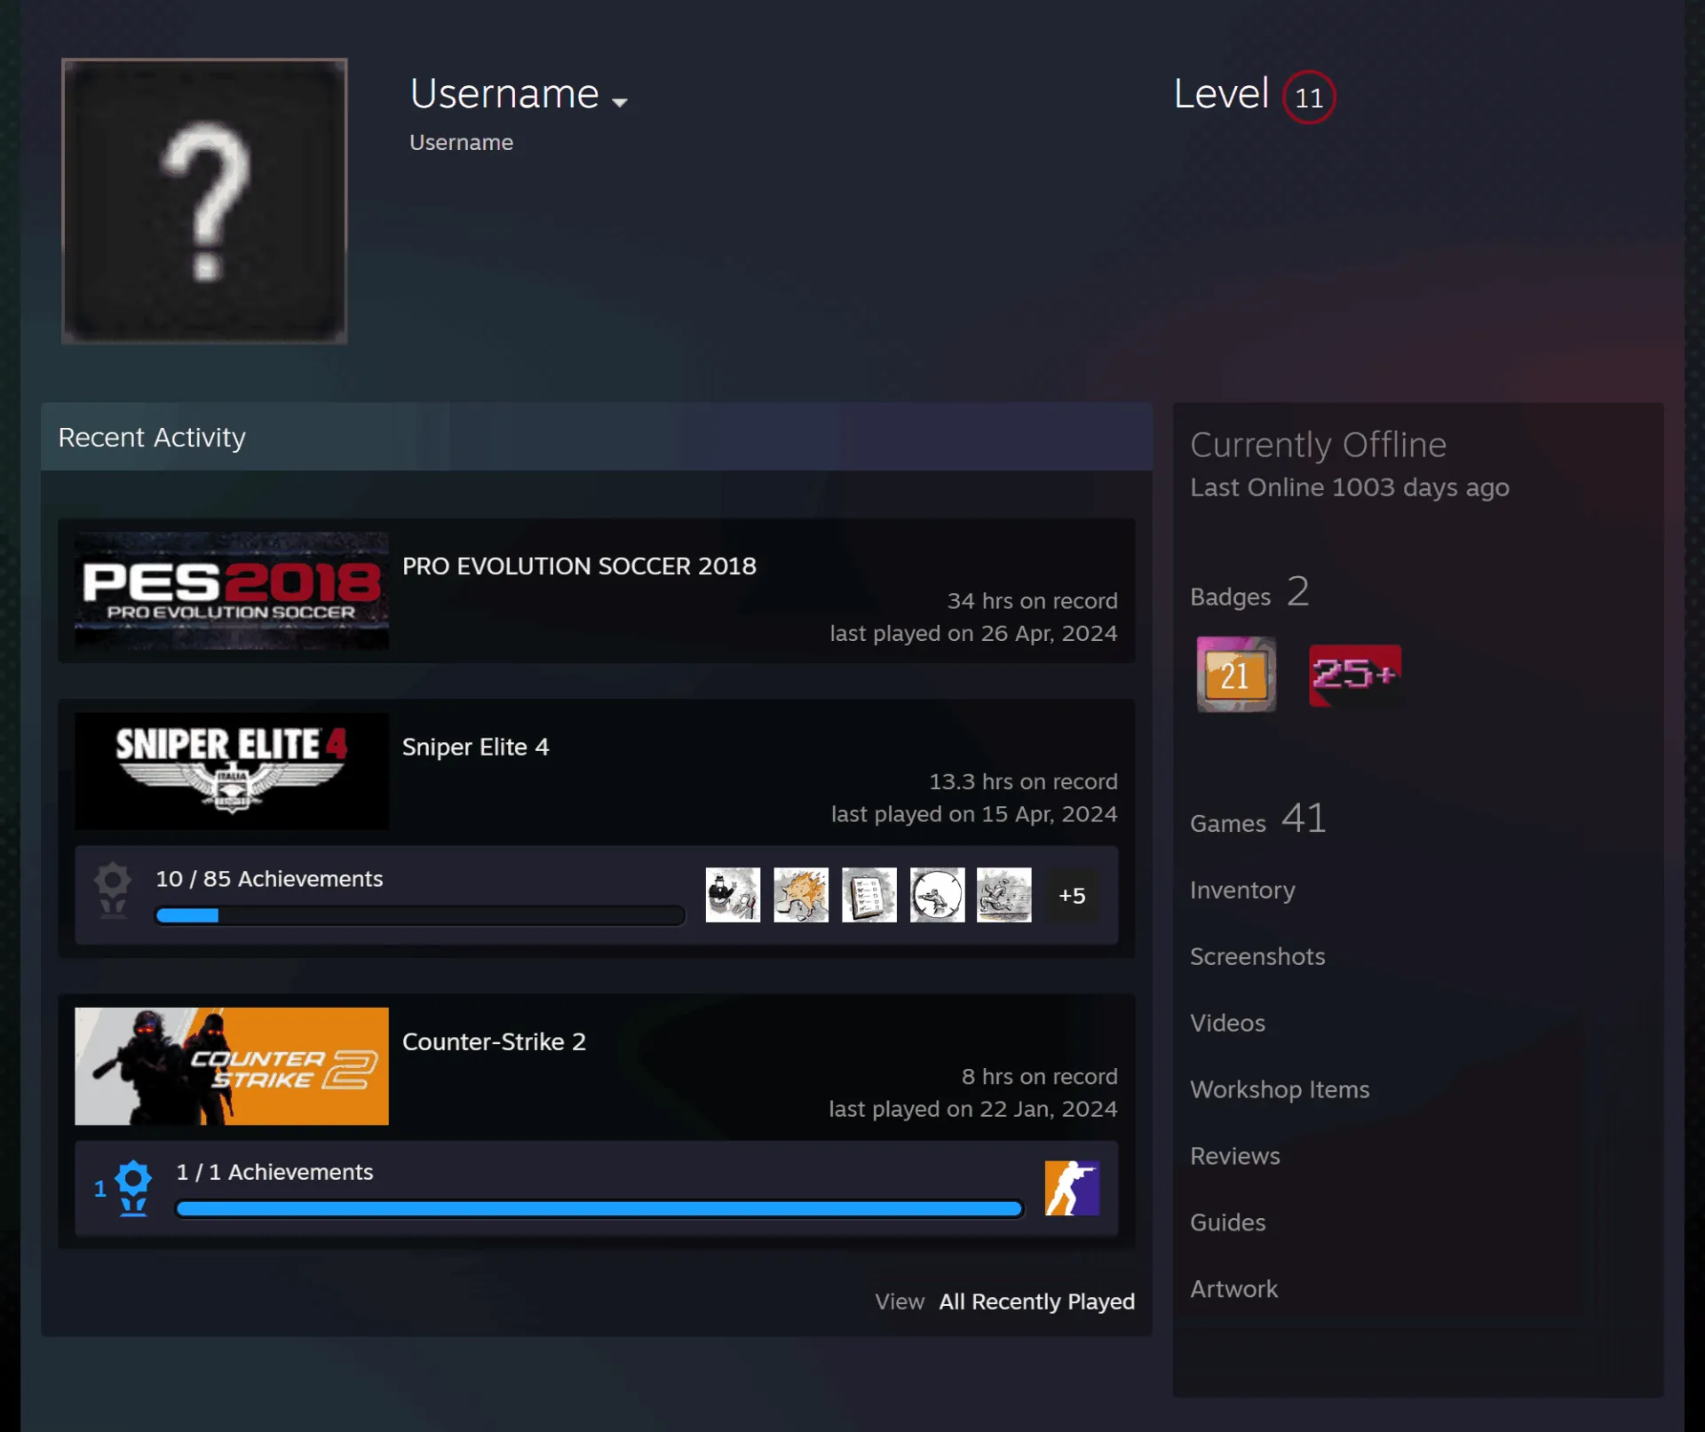1705x1432 pixels.
Task: Open the first Sniper Elite 4 achievement icon
Action: pos(733,895)
